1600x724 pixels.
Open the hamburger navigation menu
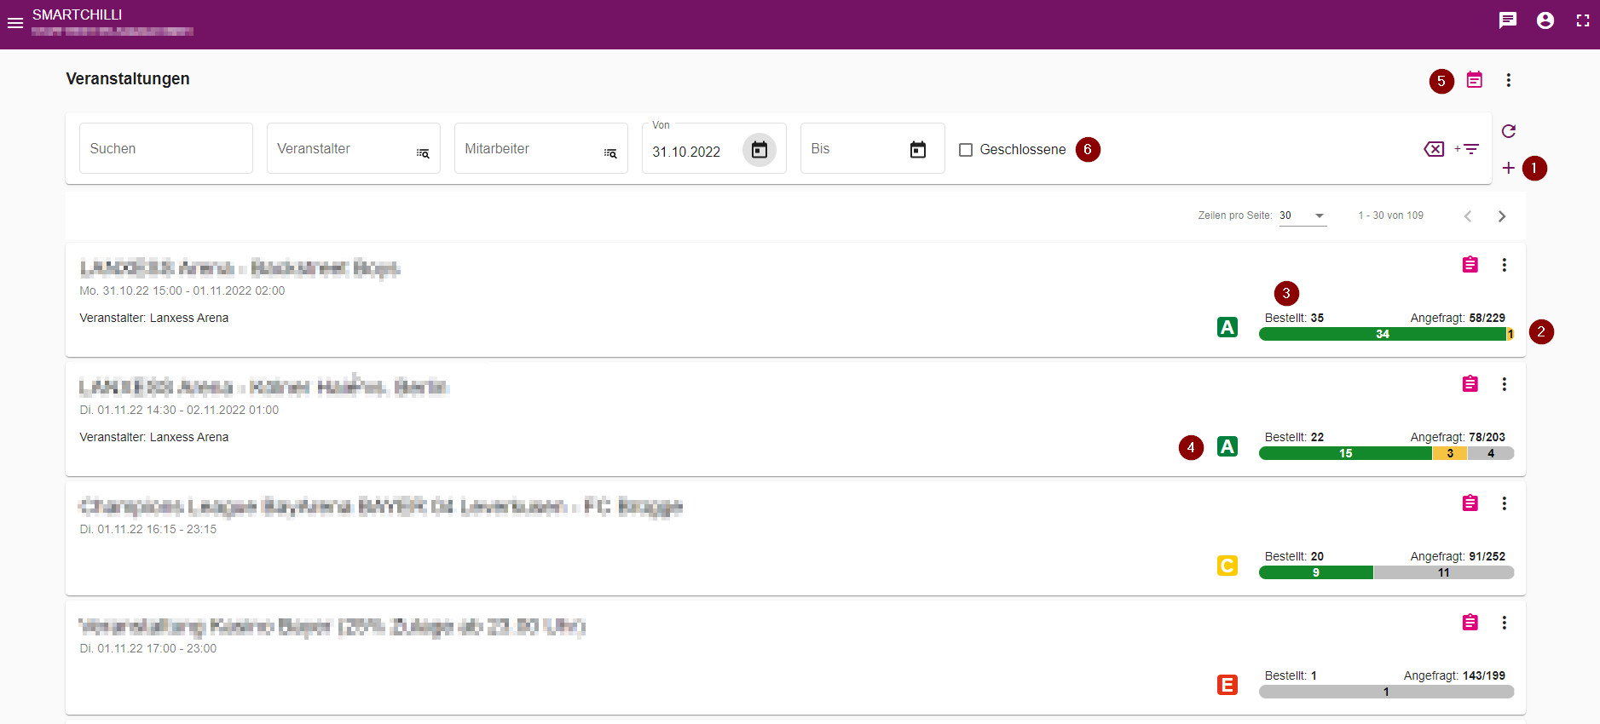point(15,23)
